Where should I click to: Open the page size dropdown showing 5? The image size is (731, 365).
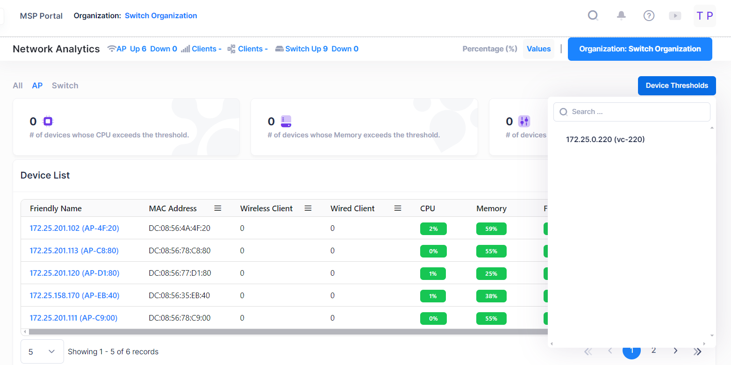tap(43, 351)
